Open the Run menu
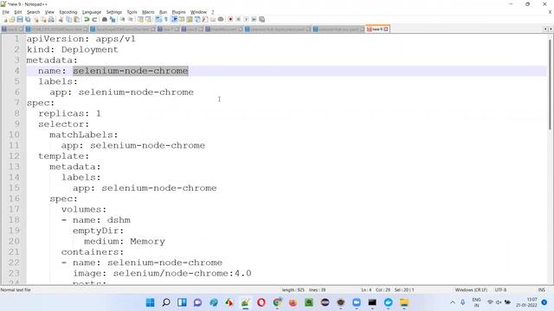This screenshot has height=311, width=554. (163, 12)
